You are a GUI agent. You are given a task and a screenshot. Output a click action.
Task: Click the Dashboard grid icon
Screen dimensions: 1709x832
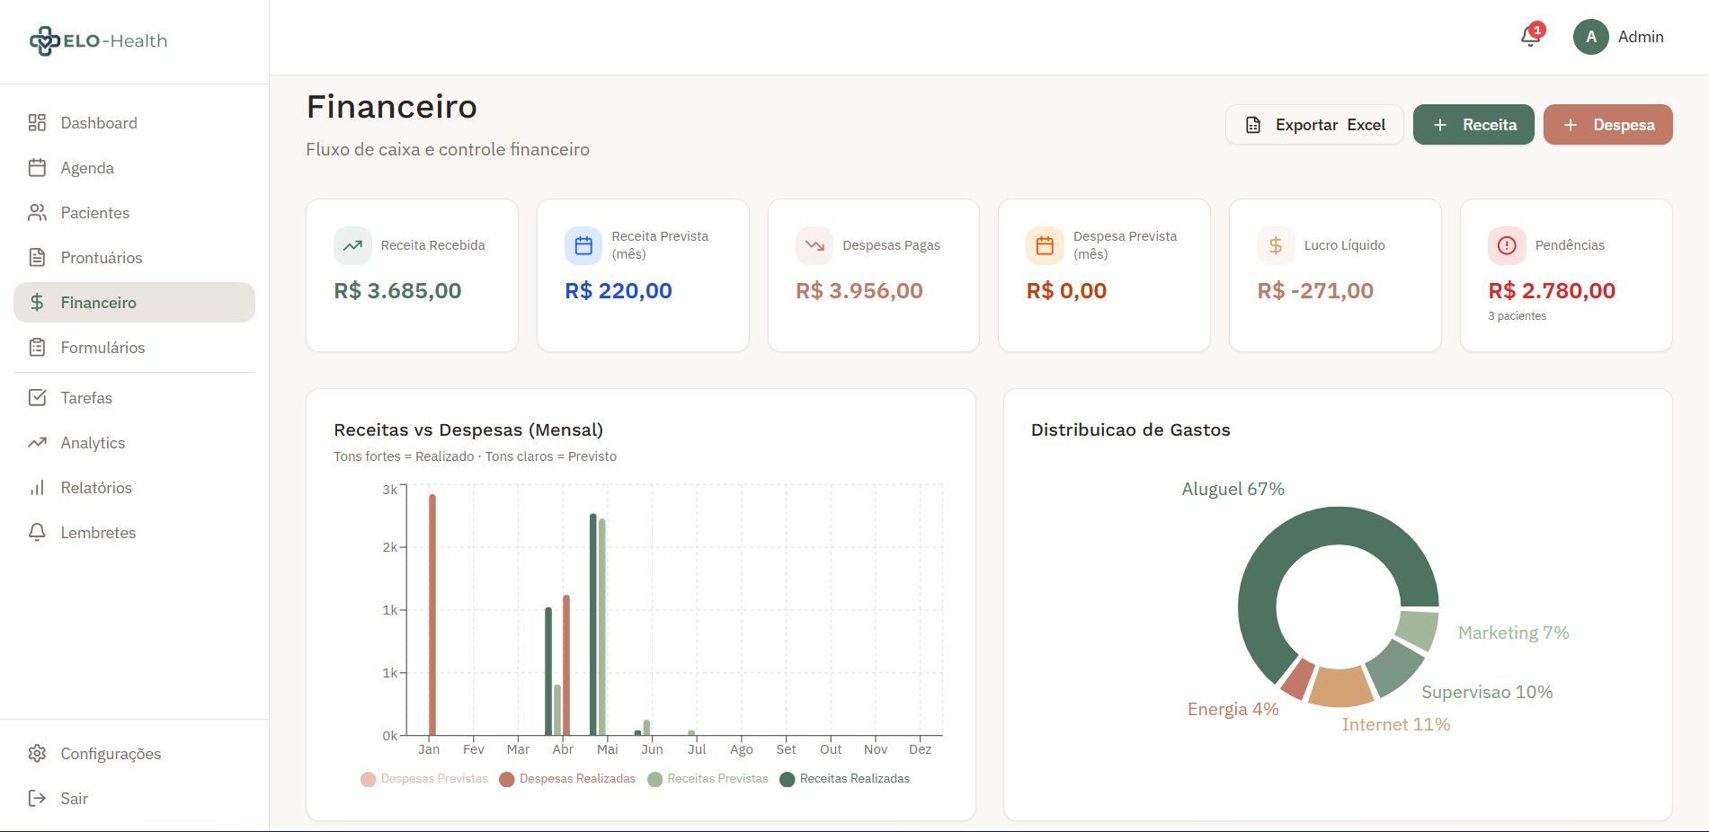coord(37,123)
